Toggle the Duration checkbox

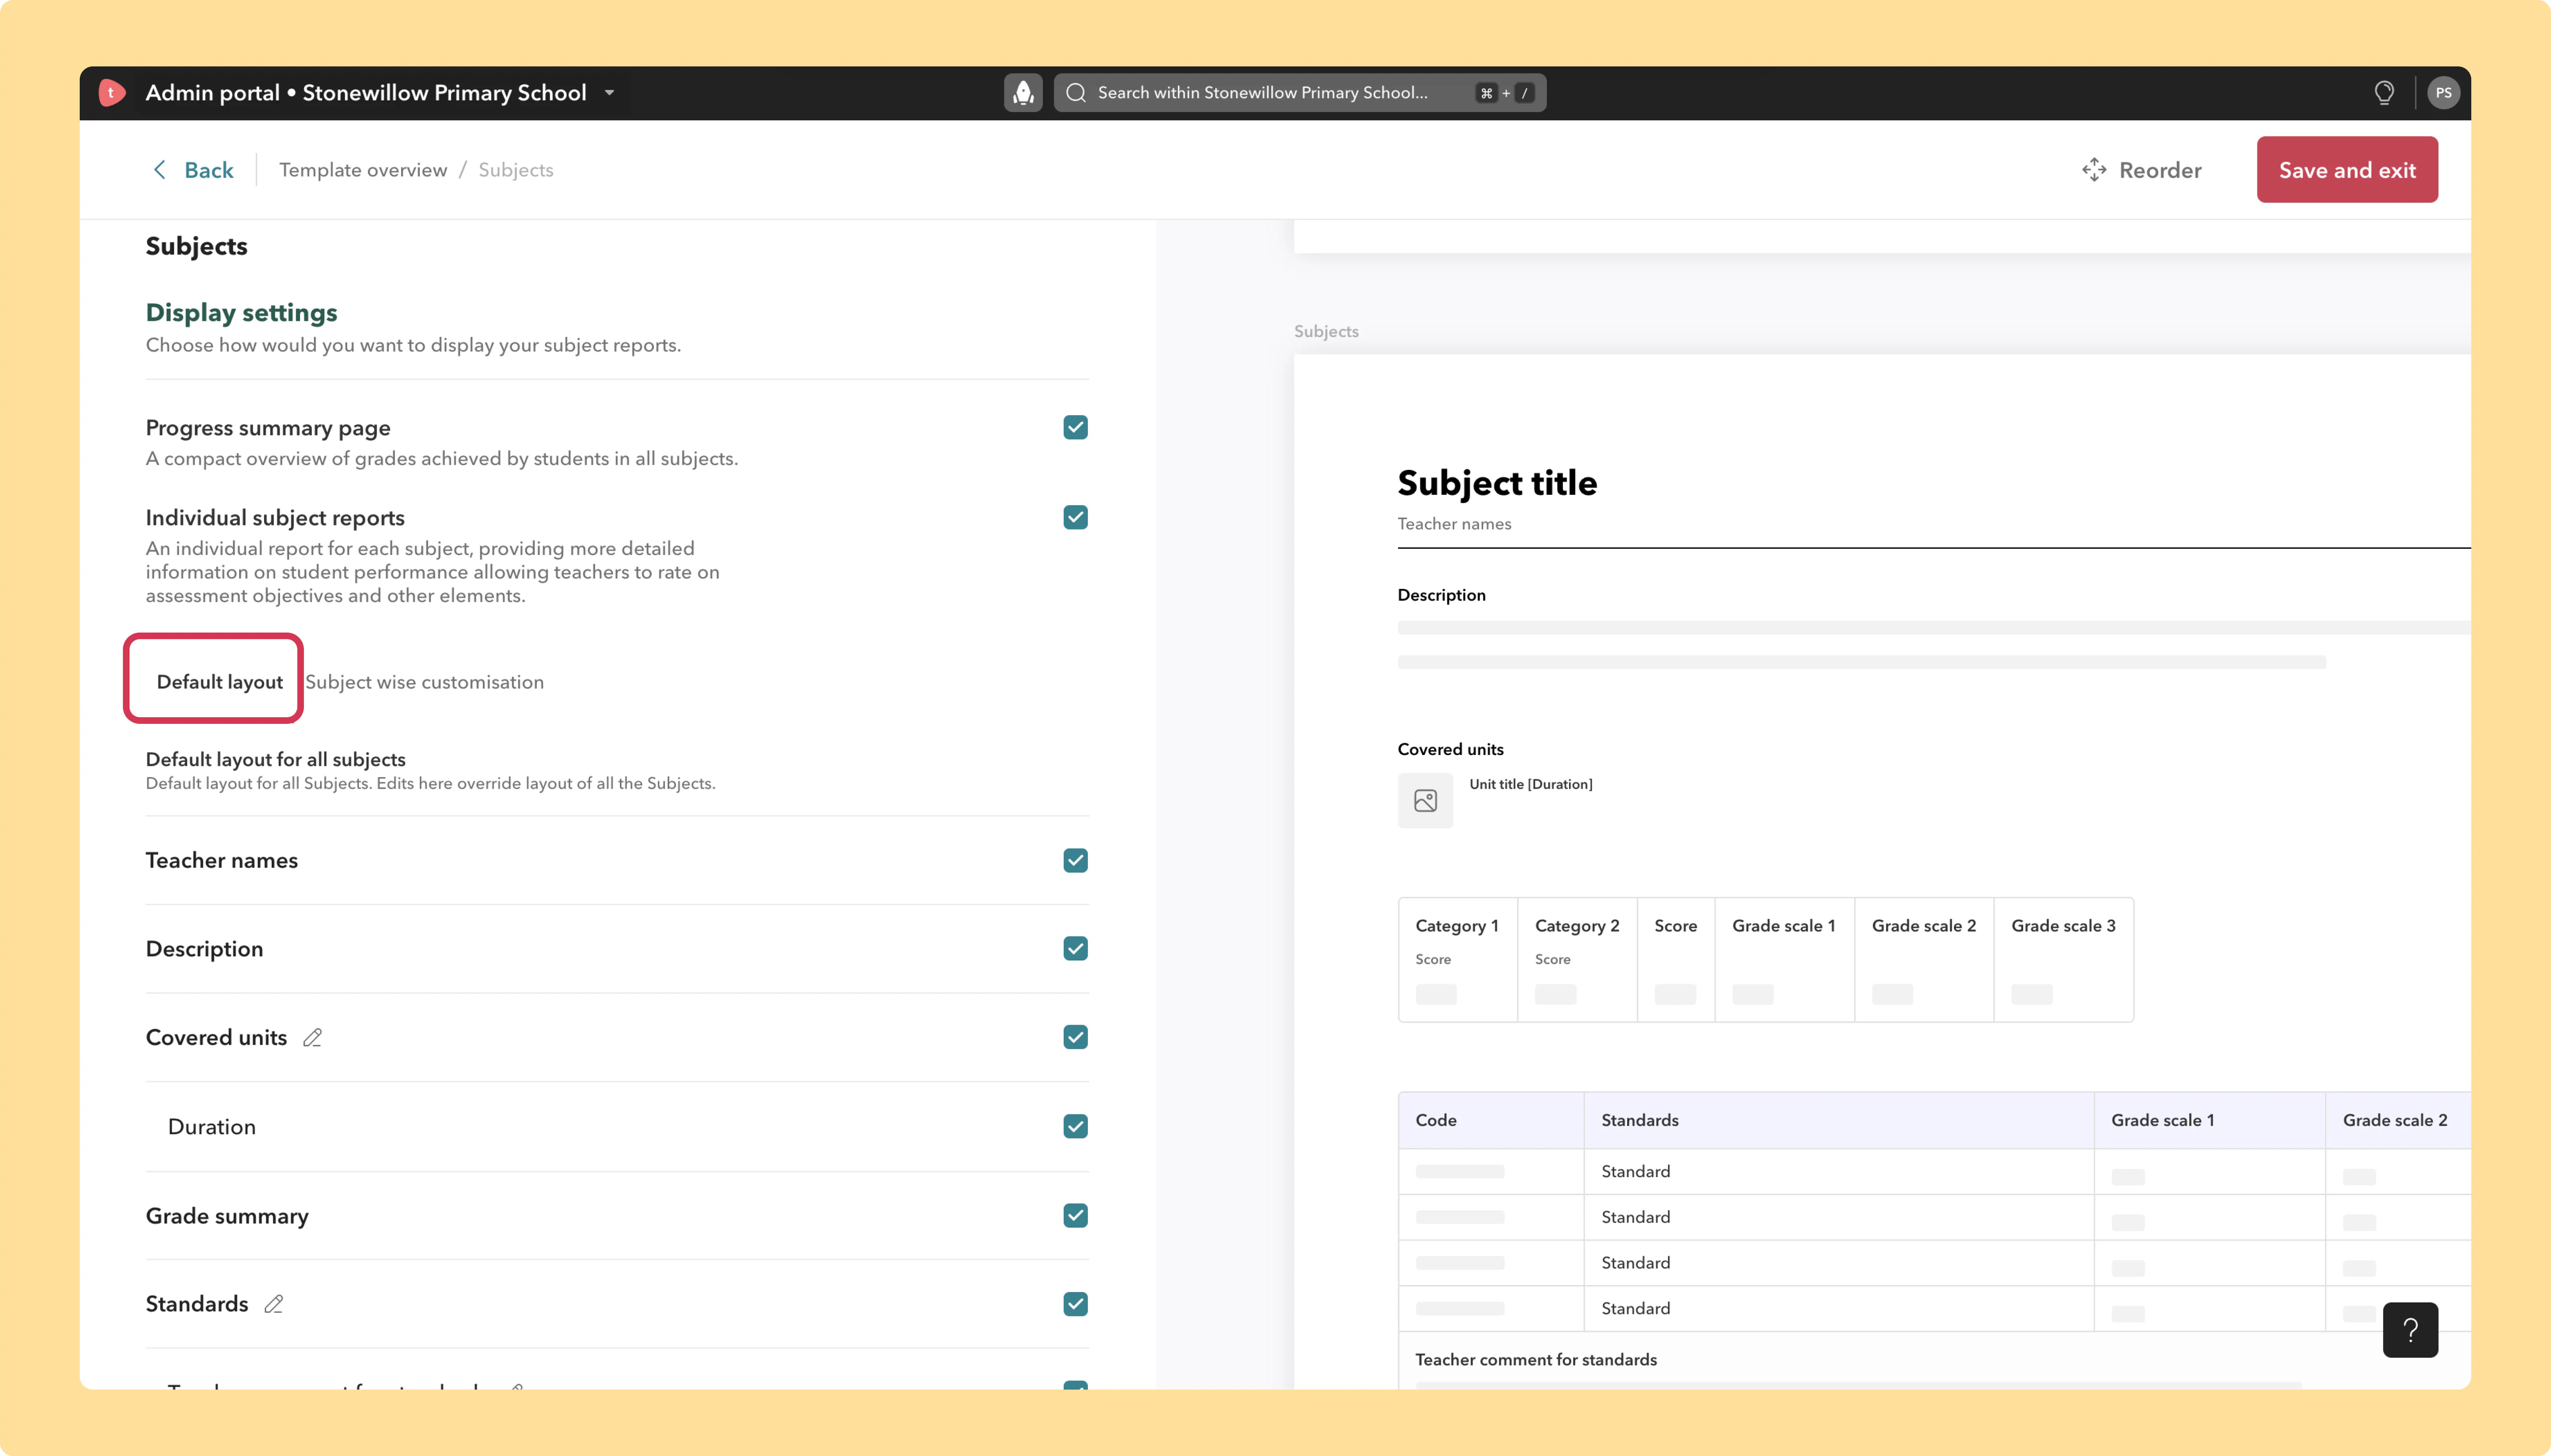1075,1127
